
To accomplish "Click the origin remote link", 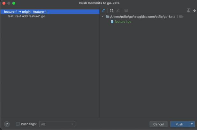I will click(26, 12).
